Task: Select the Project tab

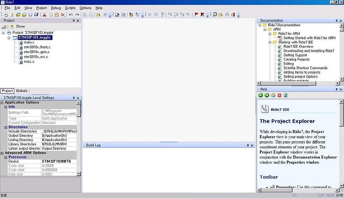Action: (7, 91)
